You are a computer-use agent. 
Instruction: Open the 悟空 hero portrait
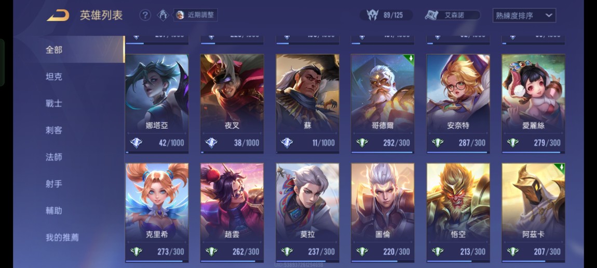(458, 202)
